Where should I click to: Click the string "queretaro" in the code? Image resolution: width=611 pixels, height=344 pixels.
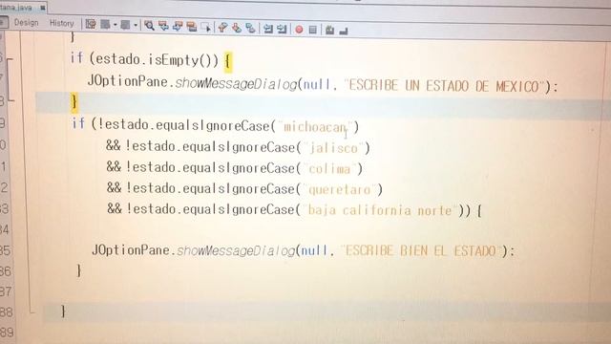coord(340,190)
